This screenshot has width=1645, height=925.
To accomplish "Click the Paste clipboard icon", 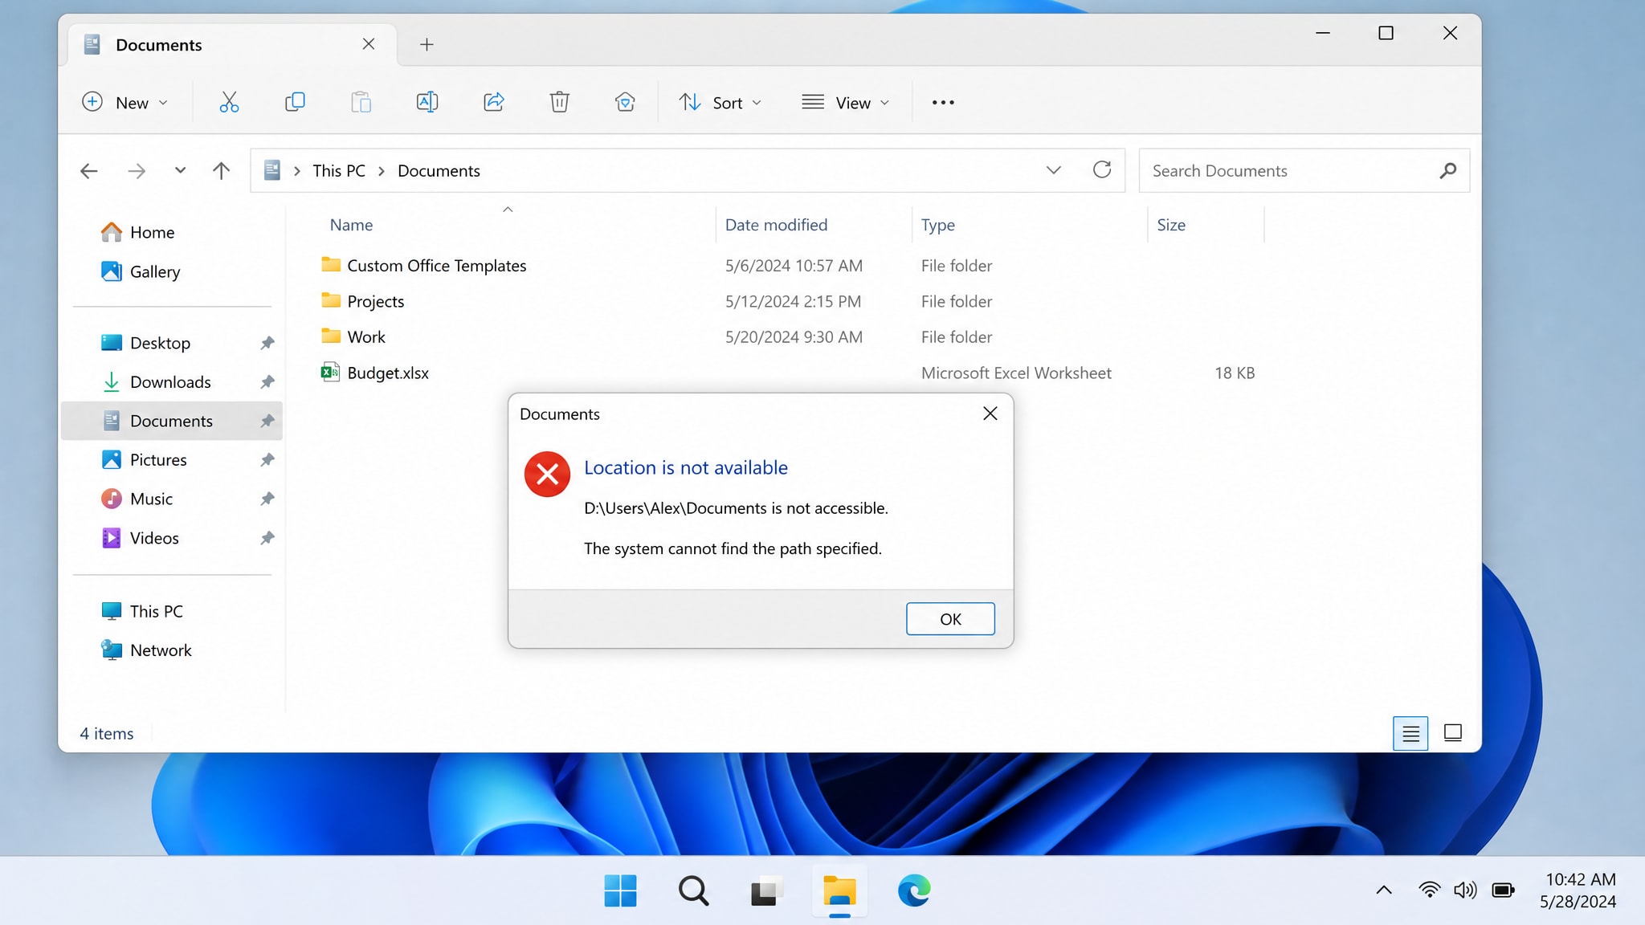I will pyautogui.click(x=361, y=102).
